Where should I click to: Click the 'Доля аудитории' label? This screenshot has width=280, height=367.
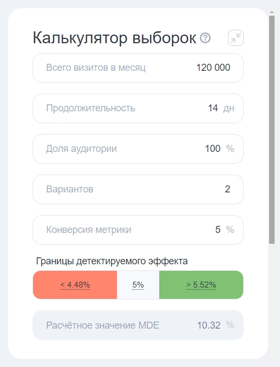tap(81, 149)
